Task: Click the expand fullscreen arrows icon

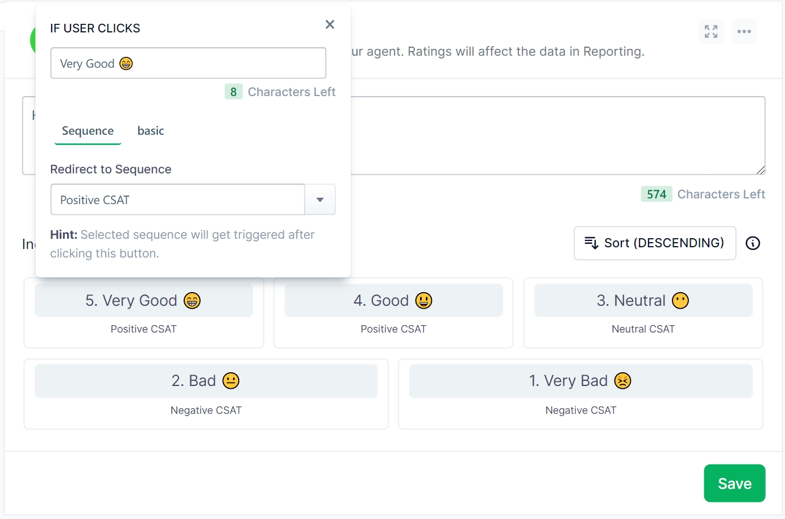Action: (x=711, y=31)
